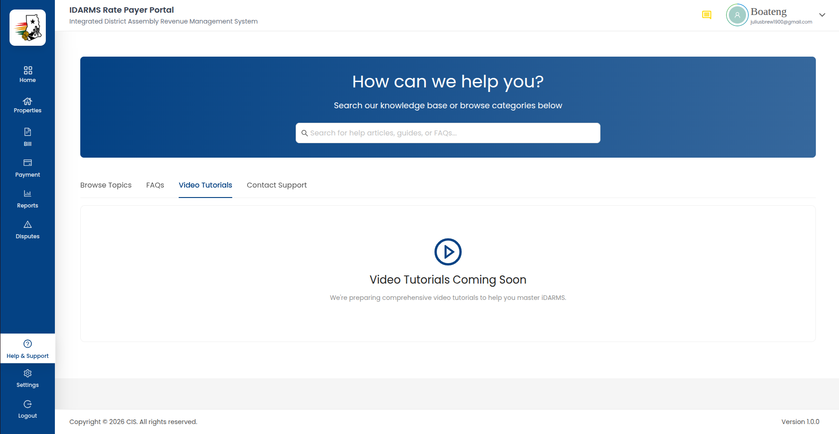Select the Video Tutorials tab

point(205,185)
